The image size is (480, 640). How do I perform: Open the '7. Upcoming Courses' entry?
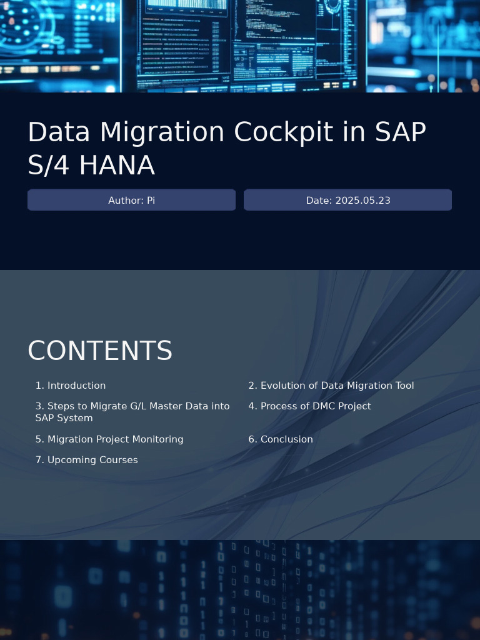coord(87,460)
